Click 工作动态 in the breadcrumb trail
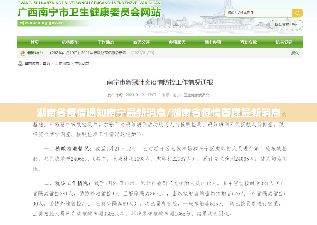The height and width of the screenshot is (225, 317). [x=62, y=63]
